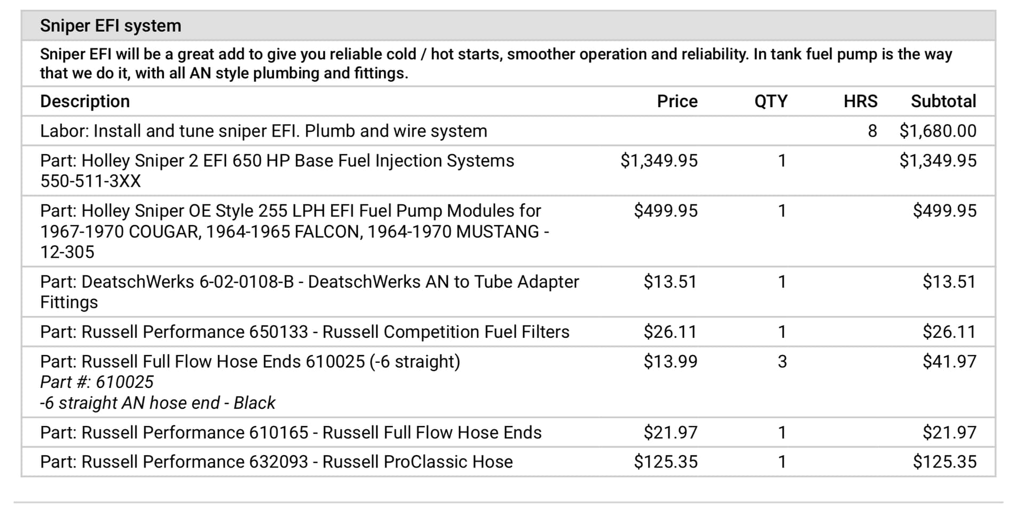
Task: Click the $1,349.95 price value
Action: [x=659, y=161]
